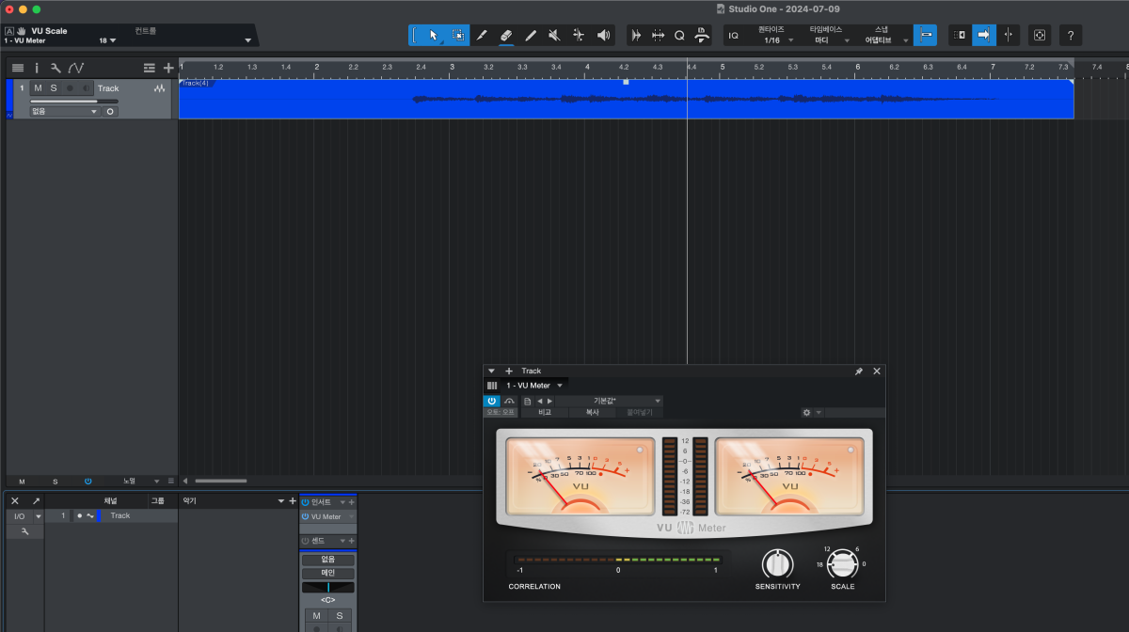Click the 메인 output button
Image resolution: width=1129 pixels, height=632 pixels.
click(x=328, y=573)
